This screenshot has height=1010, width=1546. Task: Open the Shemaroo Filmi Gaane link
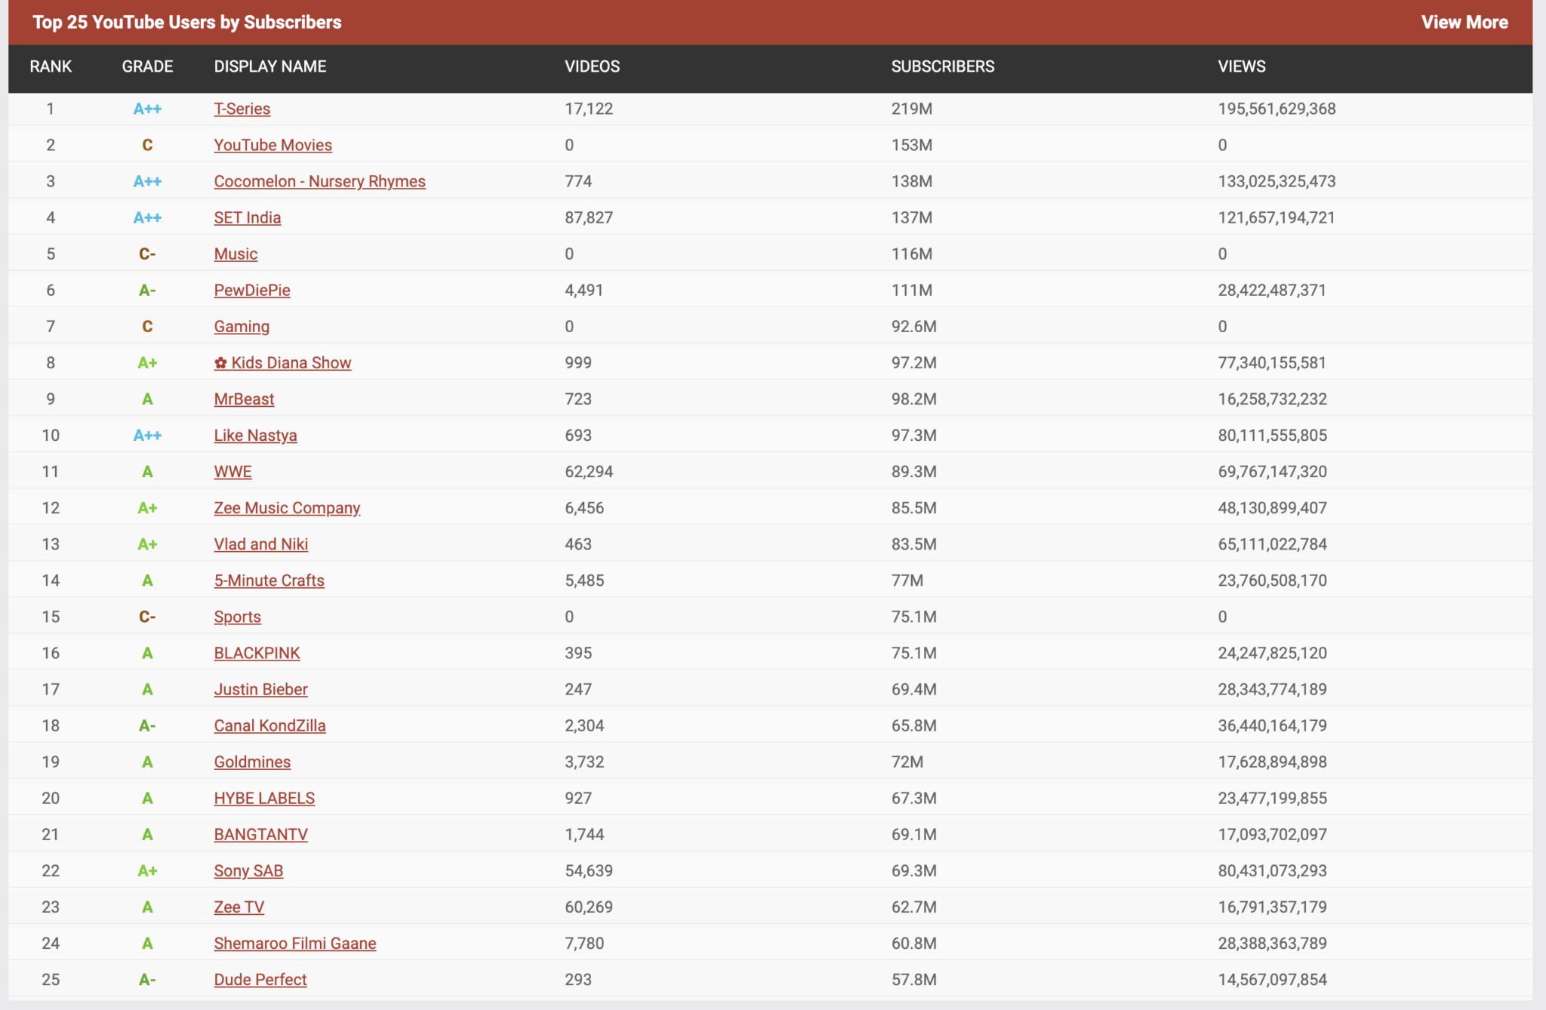tap(294, 943)
